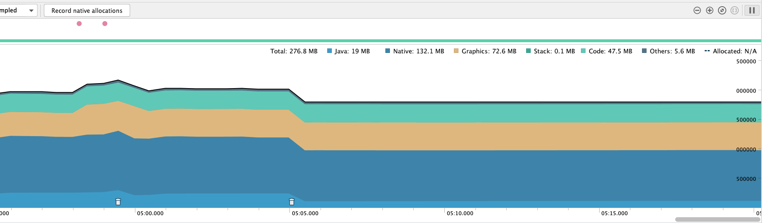The height and width of the screenshot is (223, 762).
Task: Click the Java memory legend swatch
Action: [330, 51]
